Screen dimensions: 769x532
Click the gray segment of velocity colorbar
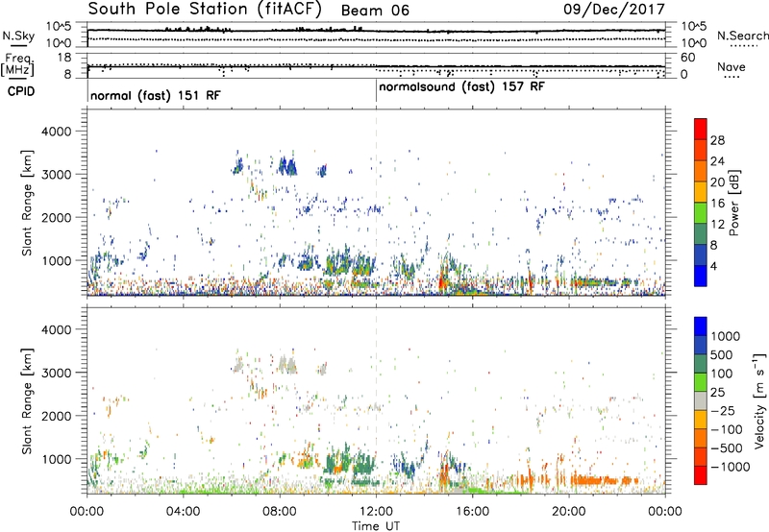tap(701, 401)
